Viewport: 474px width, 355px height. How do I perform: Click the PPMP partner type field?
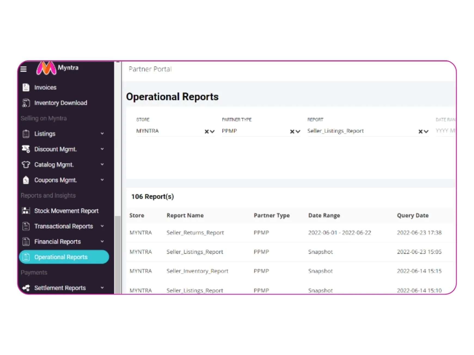coord(261,131)
